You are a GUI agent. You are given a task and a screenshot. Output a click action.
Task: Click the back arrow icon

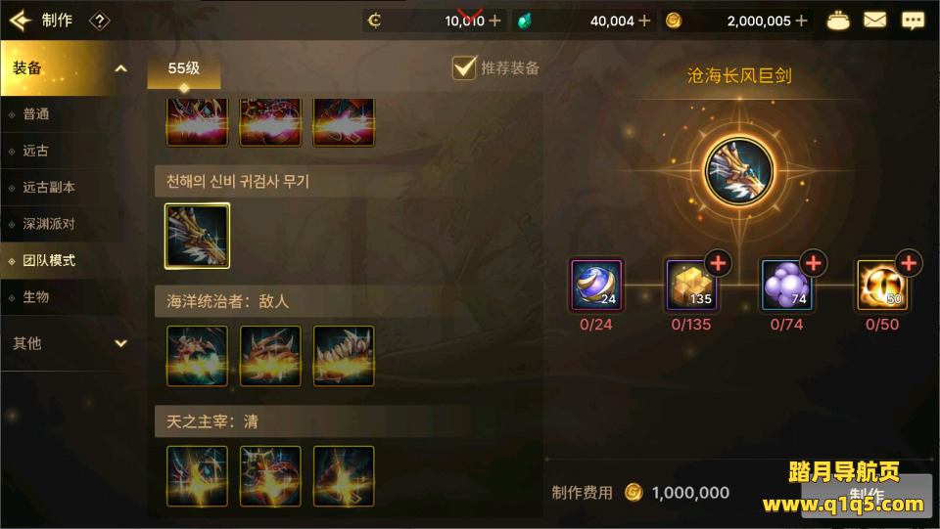tap(20, 21)
